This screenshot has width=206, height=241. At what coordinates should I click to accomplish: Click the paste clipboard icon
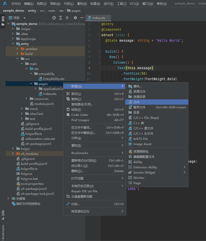[x=68, y=109]
